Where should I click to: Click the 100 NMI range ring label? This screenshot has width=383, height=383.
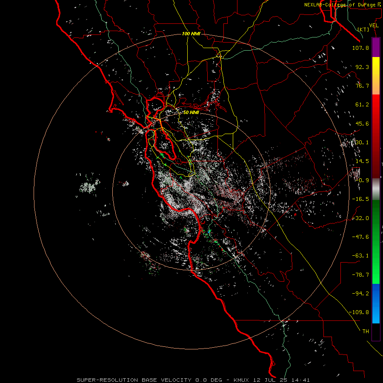click(191, 34)
